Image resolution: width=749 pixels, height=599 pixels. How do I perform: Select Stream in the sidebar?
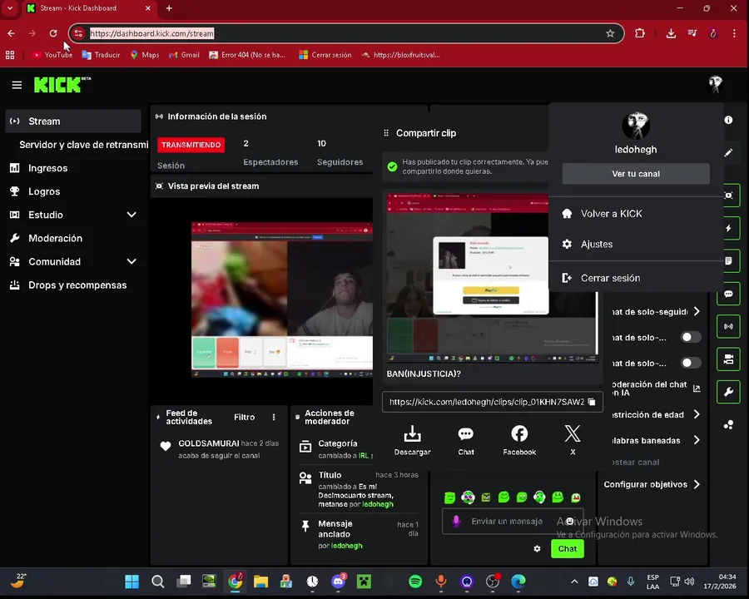coord(72,121)
